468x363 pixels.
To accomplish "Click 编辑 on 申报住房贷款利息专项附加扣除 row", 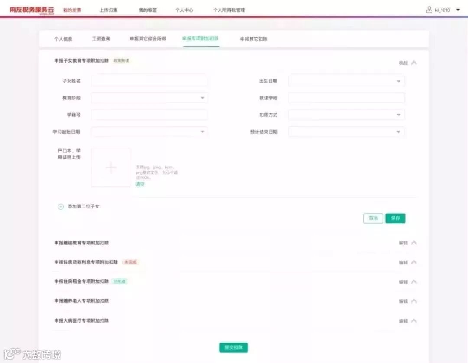I will click(x=403, y=262).
